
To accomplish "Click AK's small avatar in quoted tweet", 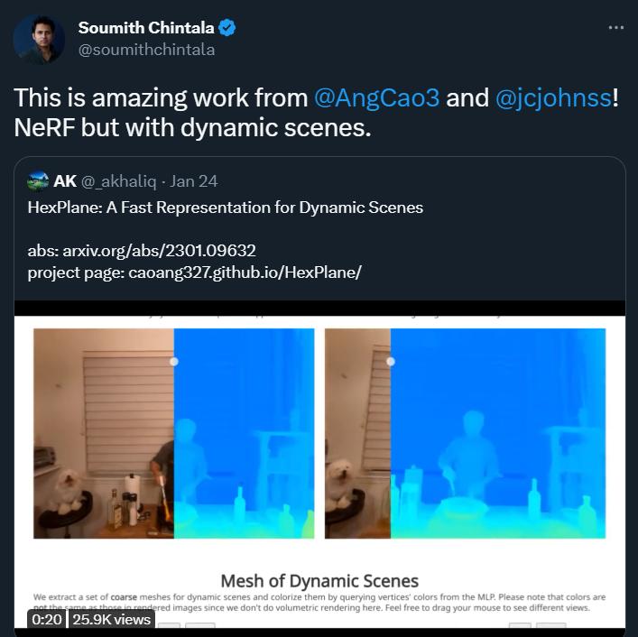I will tap(38, 180).
